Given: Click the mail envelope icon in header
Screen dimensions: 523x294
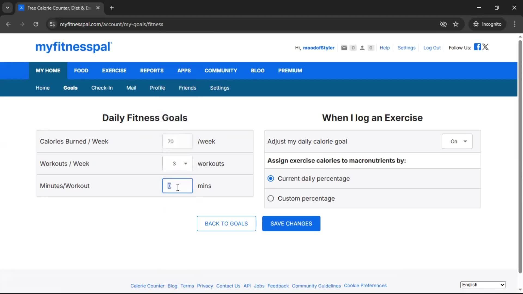Looking at the screenshot, I should (344, 48).
